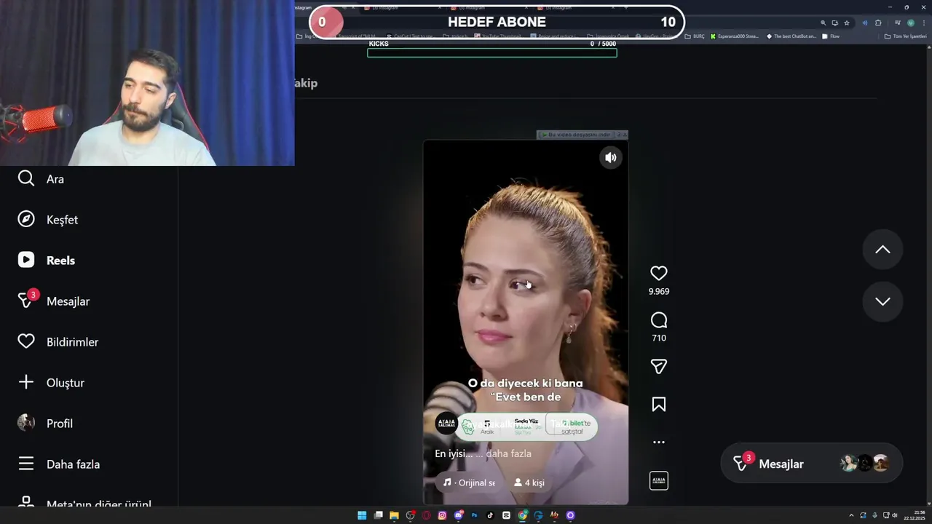Expand caption via 'daha fazla' link
Image resolution: width=932 pixels, height=524 pixels.
click(508, 453)
